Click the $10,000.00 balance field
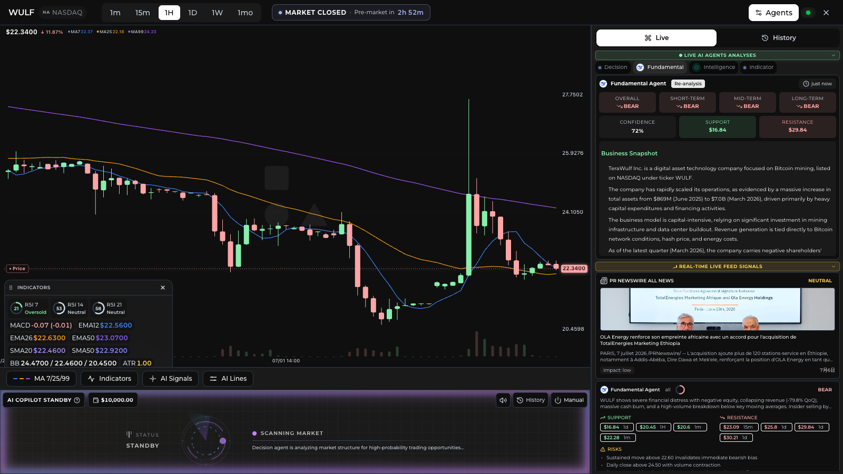The height and width of the screenshot is (474, 843). [113, 400]
